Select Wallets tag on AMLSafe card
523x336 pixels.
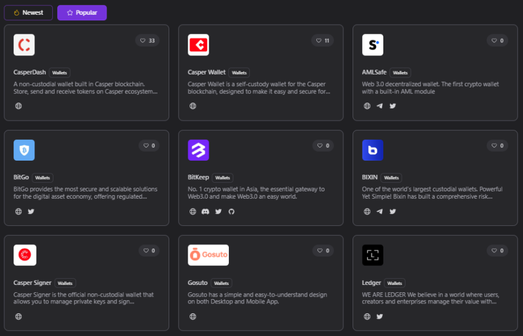point(401,73)
